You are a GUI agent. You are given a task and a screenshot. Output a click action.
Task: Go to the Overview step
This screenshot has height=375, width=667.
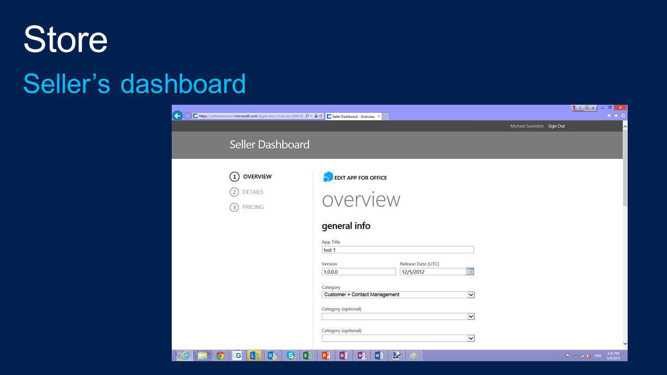point(251,177)
